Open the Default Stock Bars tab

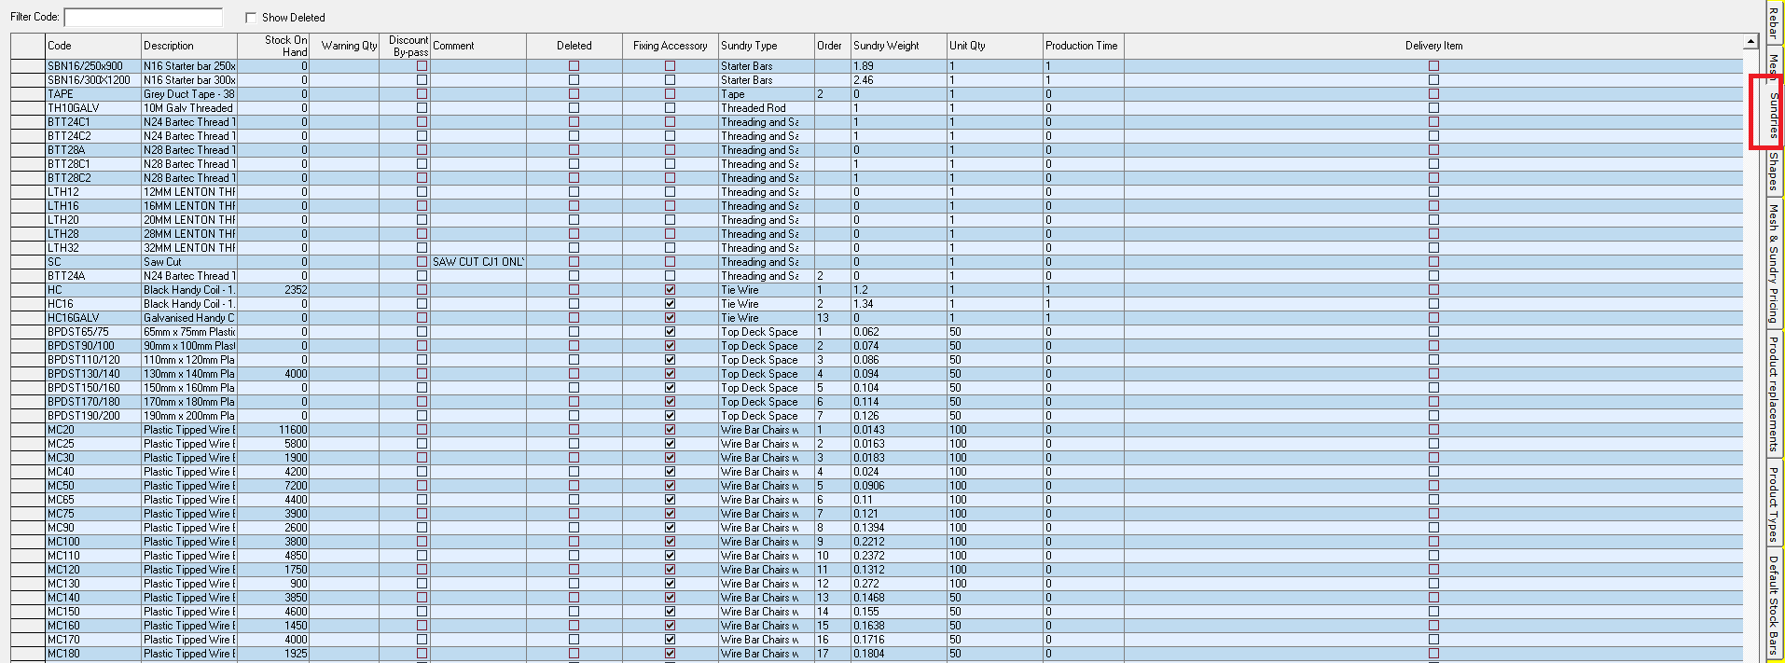click(x=1773, y=605)
